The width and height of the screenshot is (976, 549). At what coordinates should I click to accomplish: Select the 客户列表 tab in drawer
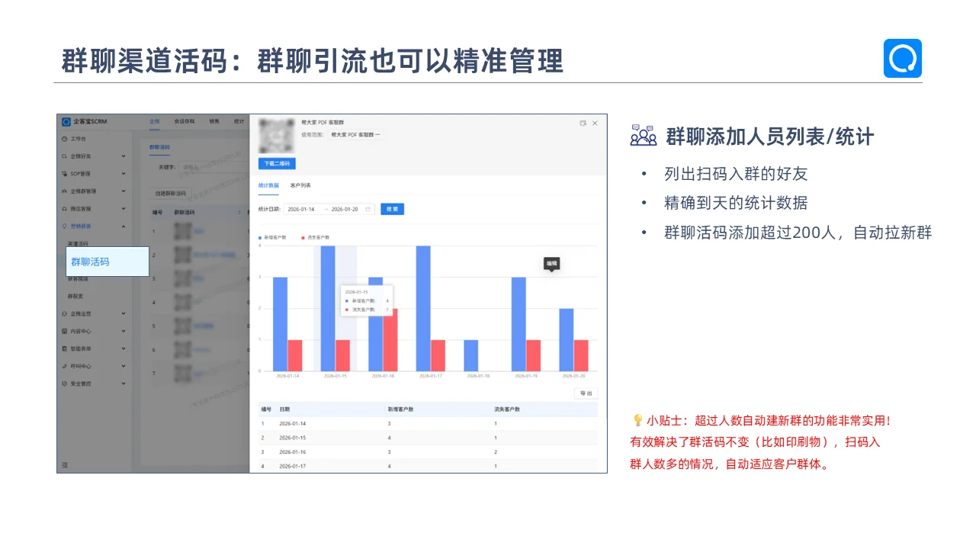tap(300, 185)
